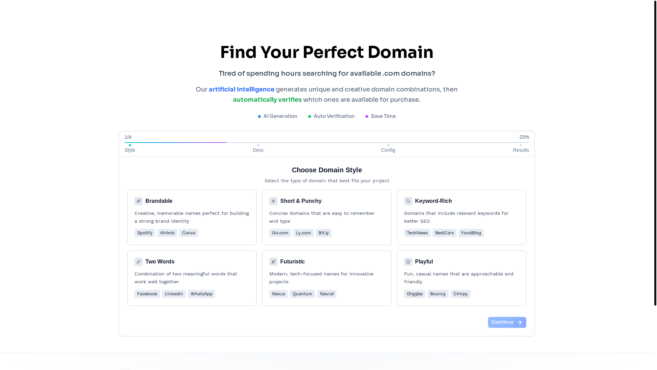Viewport: 657px width, 370px height.
Task: Jump to the Desc step
Action: [x=258, y=149]
